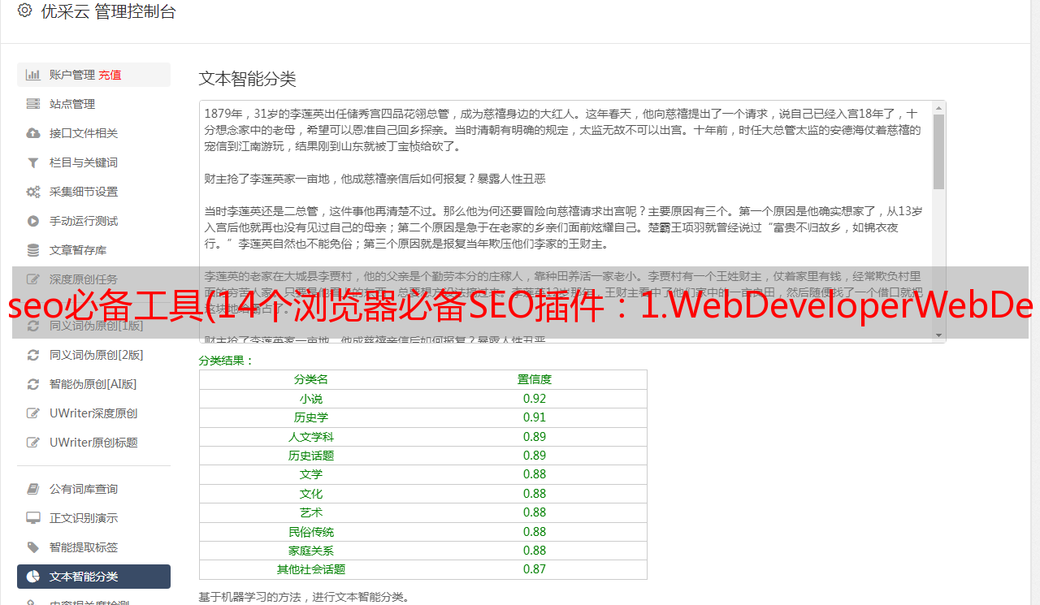Open 深度原创任务
1040x605 pixels.
click(93, 279)
